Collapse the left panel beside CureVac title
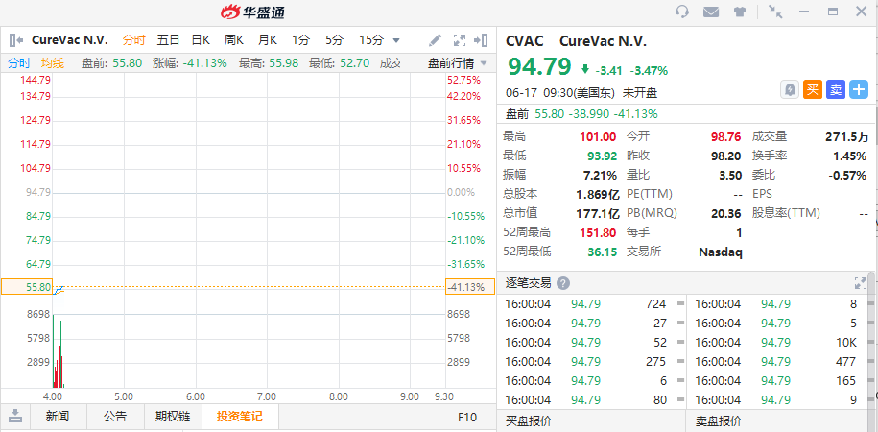The image size is (878, 432). click(x=16, y=39)
